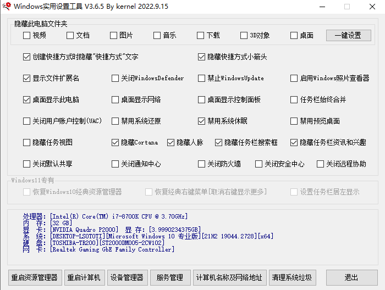Click the 退出 button
This screenshot has width=385, height=290.
coord(352,277)
